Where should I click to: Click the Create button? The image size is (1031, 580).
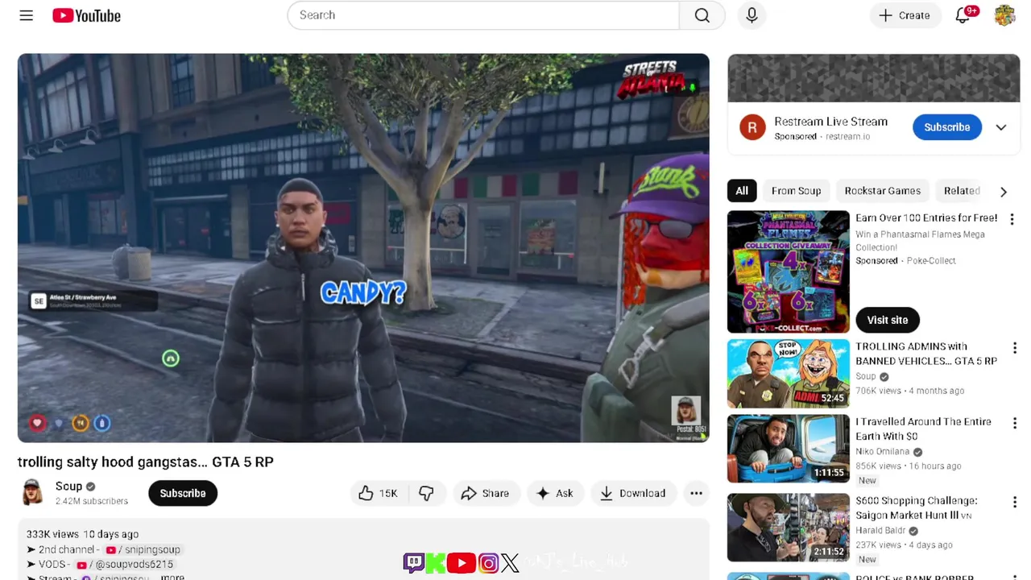click(x=905, y=15)
